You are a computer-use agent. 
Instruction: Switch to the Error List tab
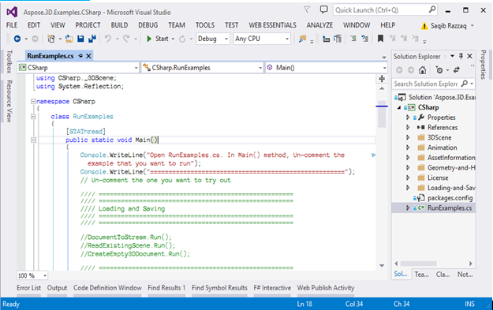[28, 288]
